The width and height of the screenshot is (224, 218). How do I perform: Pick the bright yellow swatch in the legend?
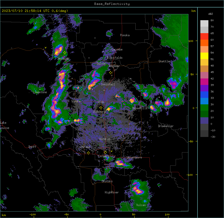pyautogui.click(x=204, y=56)
